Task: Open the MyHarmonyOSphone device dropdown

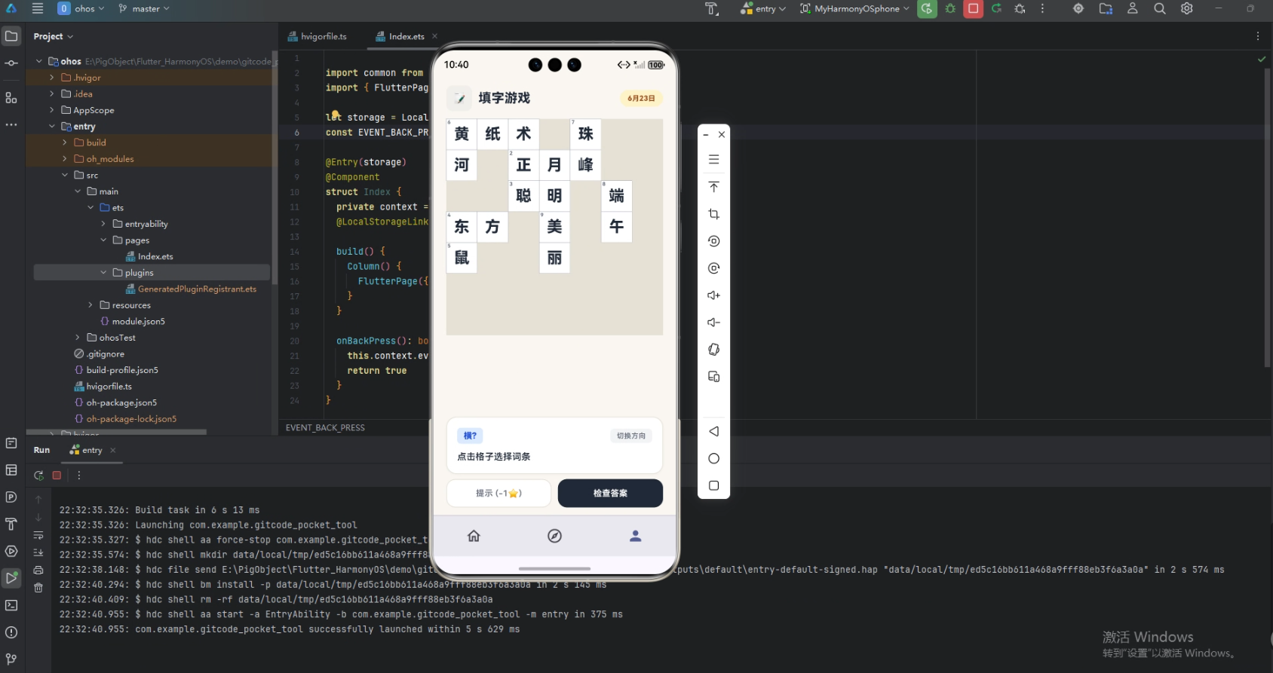Action: (854, 8)
